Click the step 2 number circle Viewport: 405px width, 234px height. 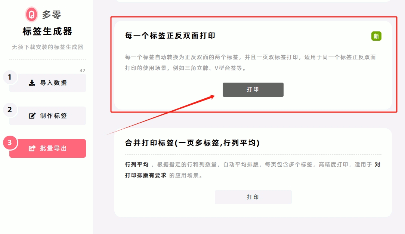(10, 110)
